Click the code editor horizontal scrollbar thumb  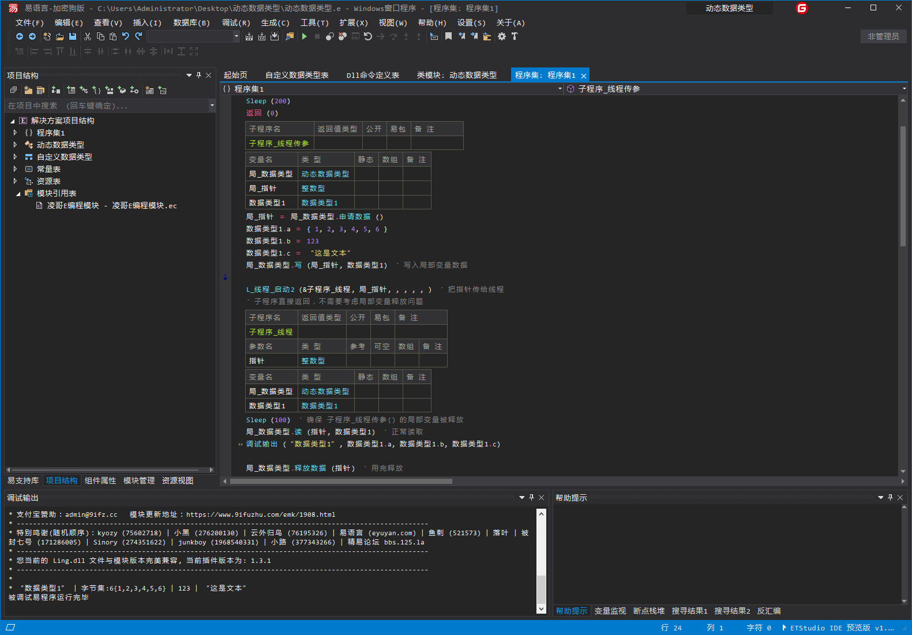341,481
